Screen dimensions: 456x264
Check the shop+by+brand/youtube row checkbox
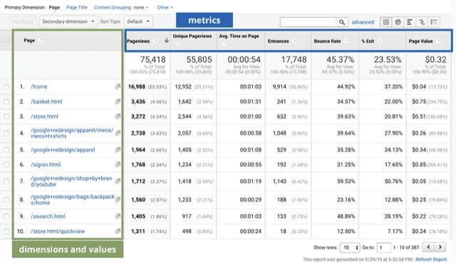pyautogui.click(x=6, y=181)
